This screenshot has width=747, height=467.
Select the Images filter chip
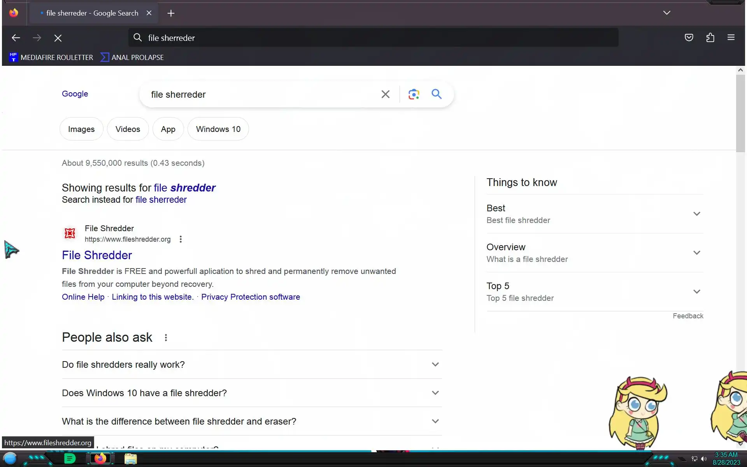(81, 129)
